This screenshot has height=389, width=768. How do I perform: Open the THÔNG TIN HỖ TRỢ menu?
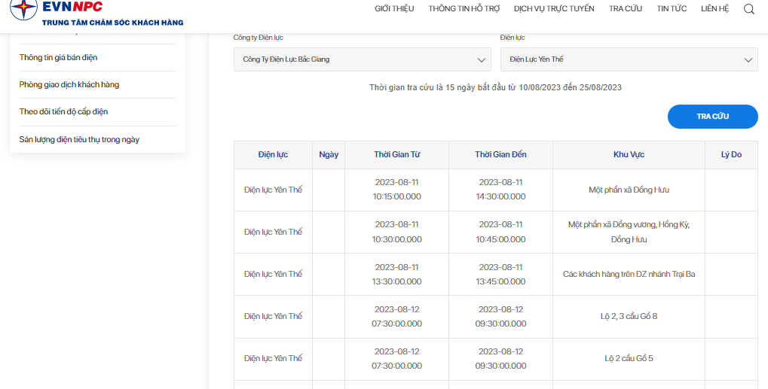[464, 9]
